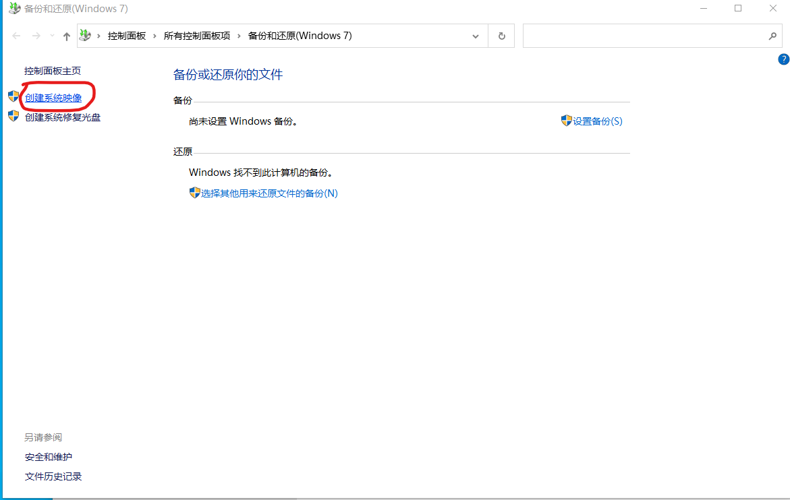Viewport: 790px width, 500px height.
Task: Minimize the 备份和还原 window
Action: pos(704,8)
